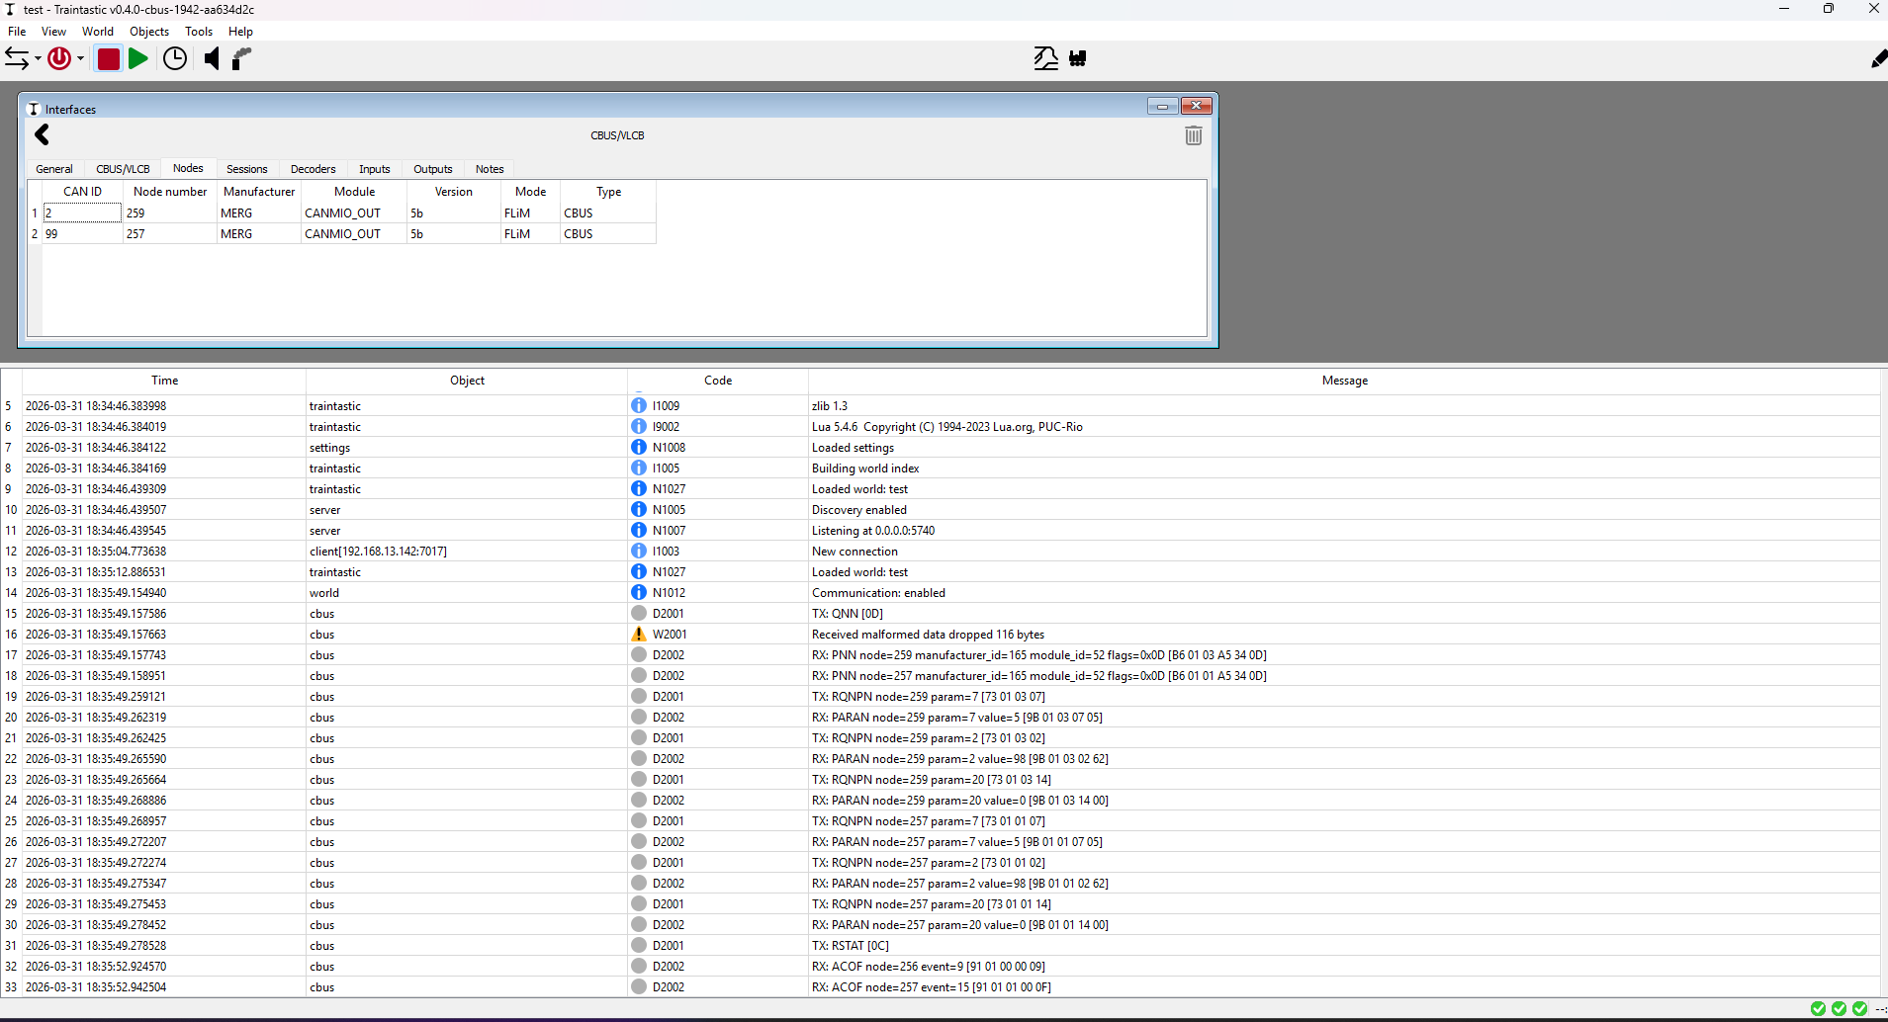Toggle the smoke chimney icon
This screenshot has width=1888, height=1022.
pos(242,58)
